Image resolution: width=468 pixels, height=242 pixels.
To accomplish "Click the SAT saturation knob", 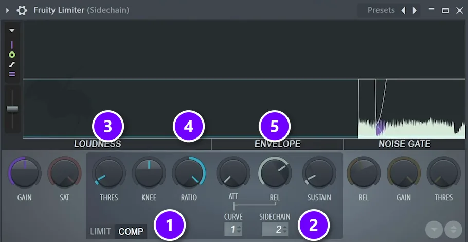I will pyautogui.click(x=64, y=172).
